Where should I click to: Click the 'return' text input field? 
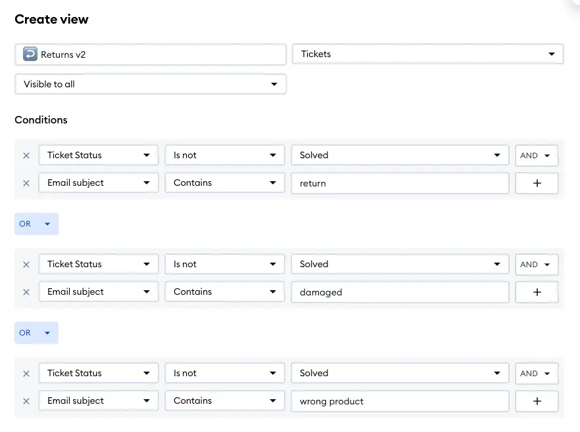pyautogui.click(x=400, y=183)
